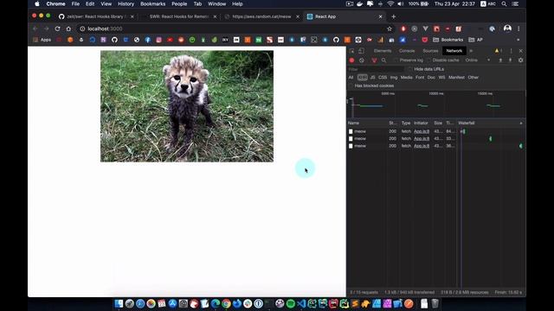
Task: Open Online throttling dropdown
Action: click(477, 60)
